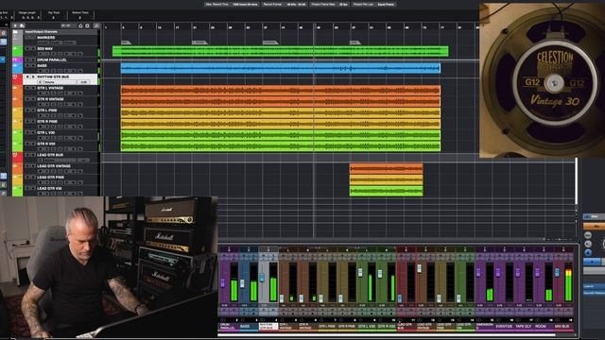
Task: Select the LEAD GTR VINTAGE track icon
Action: click(17, 169)
